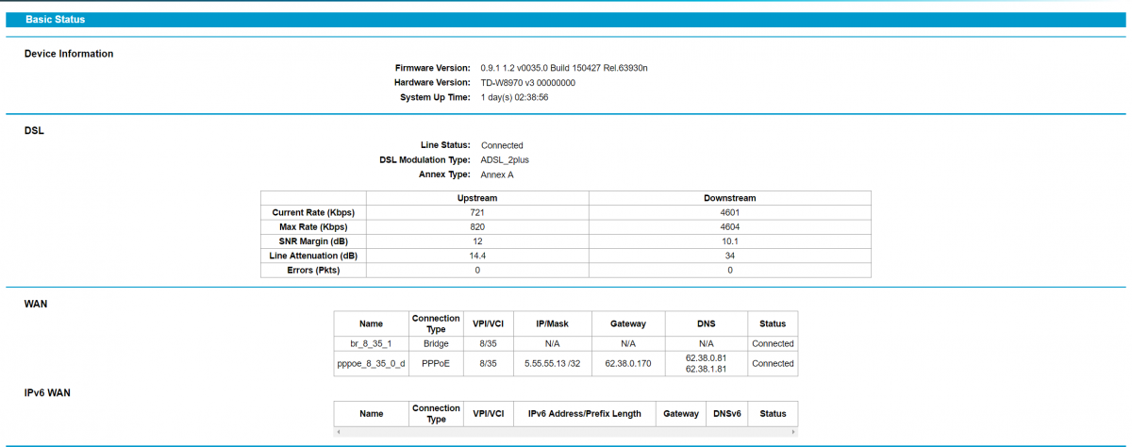Click the WAN table Name header
The image size is (1132, 447).
pos(372,323)
